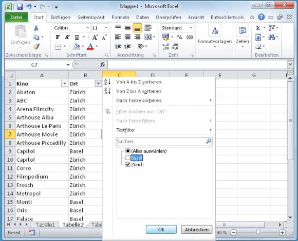Open the font name Calibri dropdown
This screenshot has width=298, height=241.
[x=88, y=28]
